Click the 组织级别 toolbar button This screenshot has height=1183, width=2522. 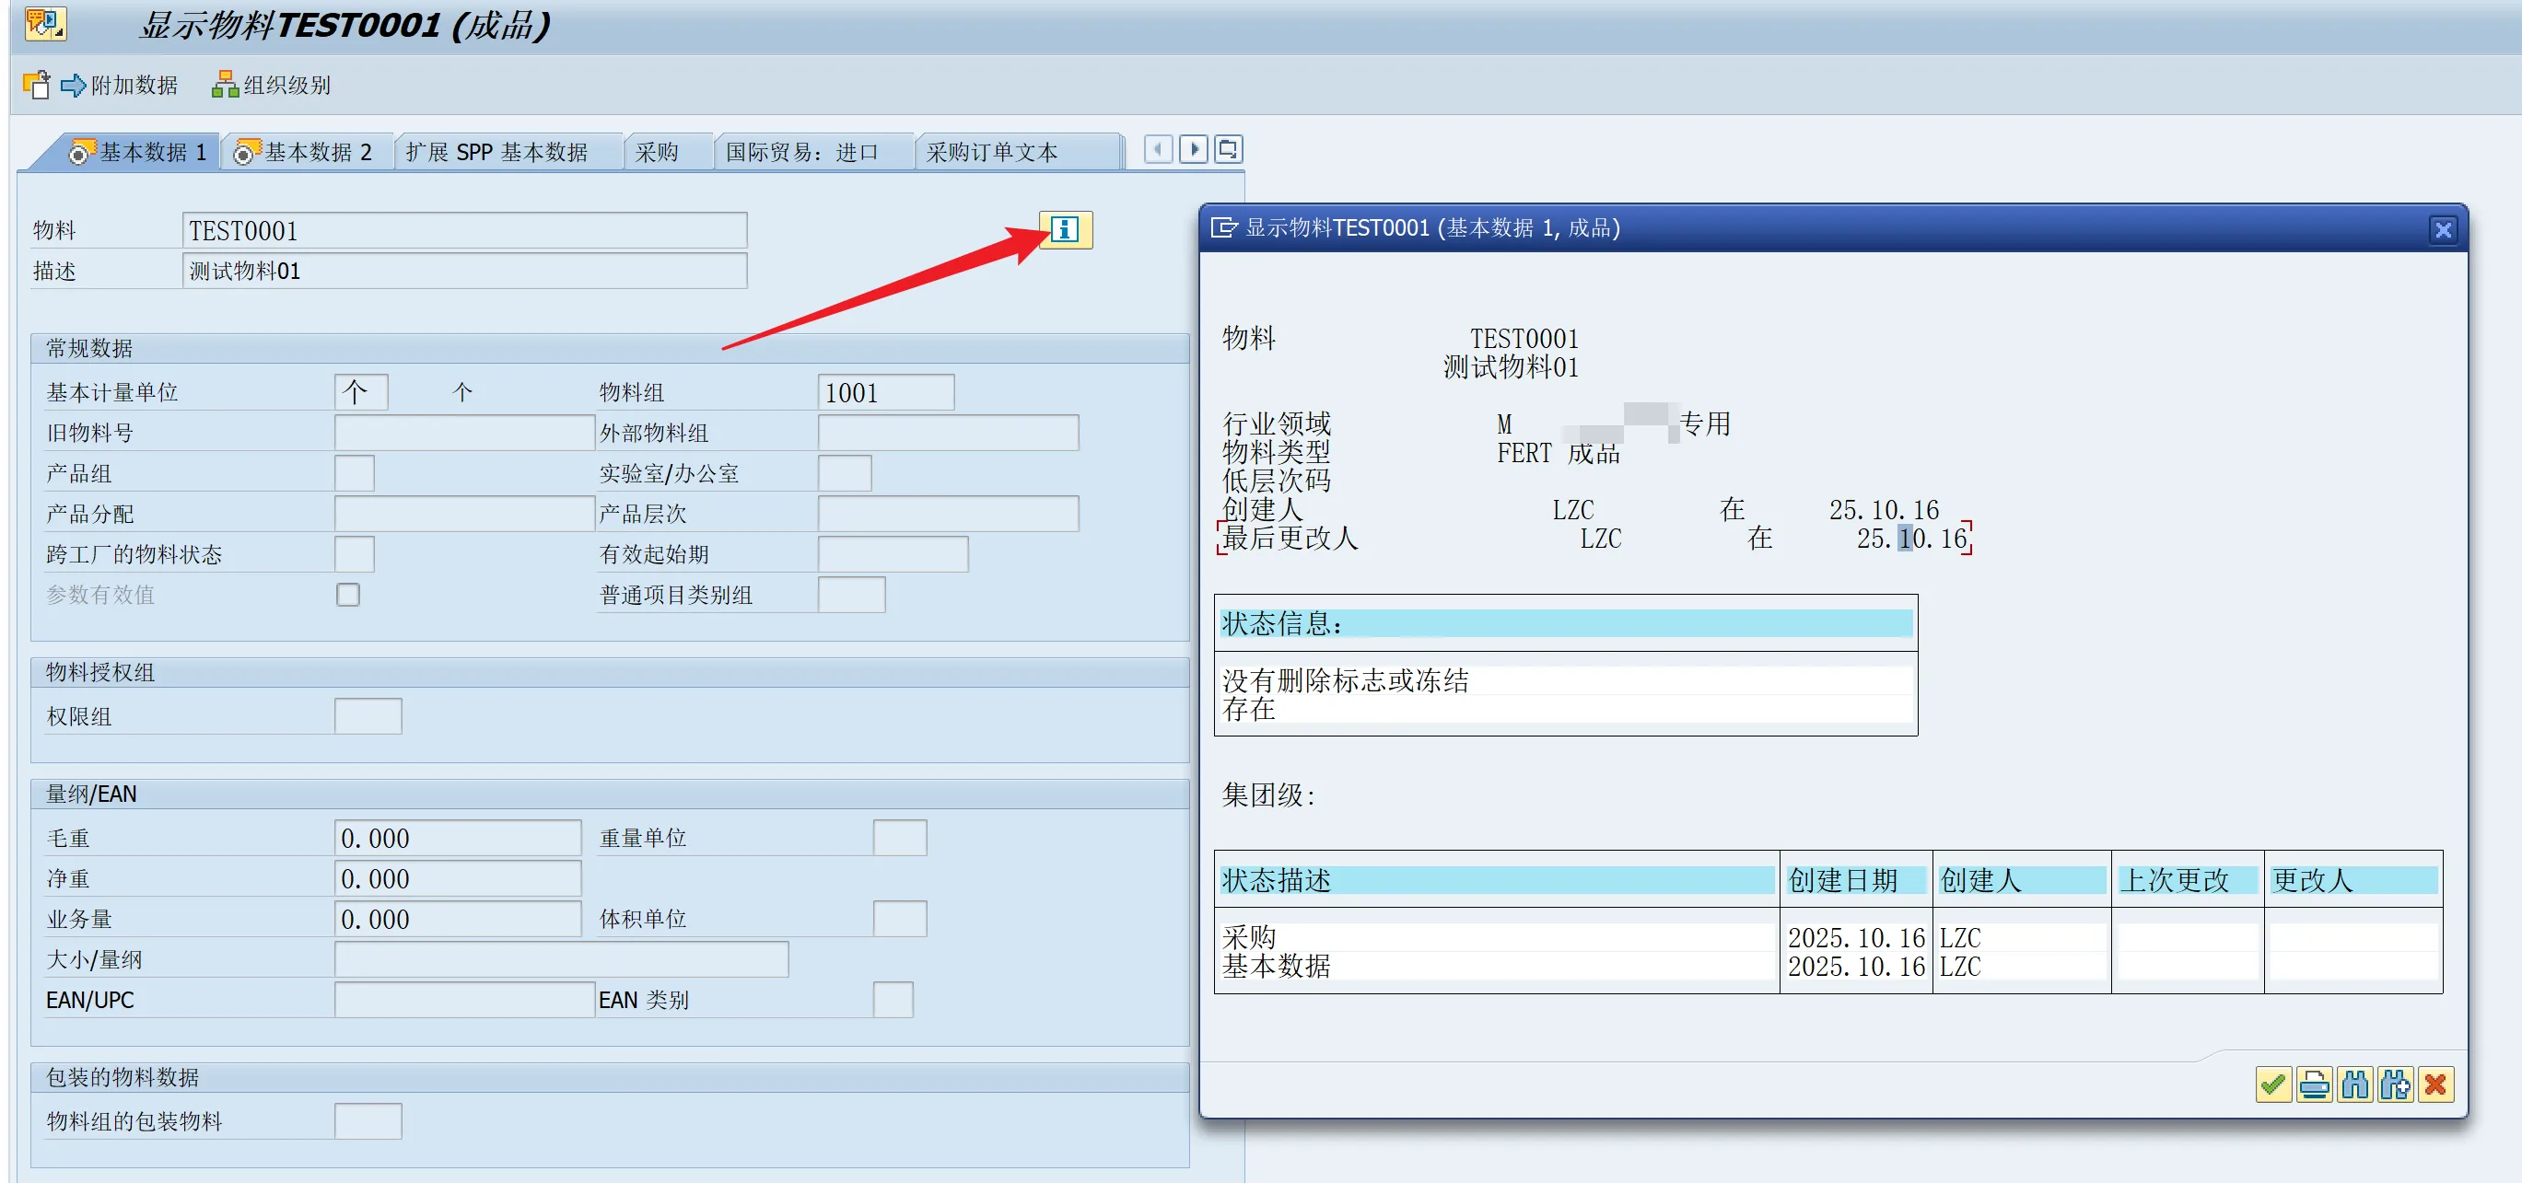[x=271, y=85]
